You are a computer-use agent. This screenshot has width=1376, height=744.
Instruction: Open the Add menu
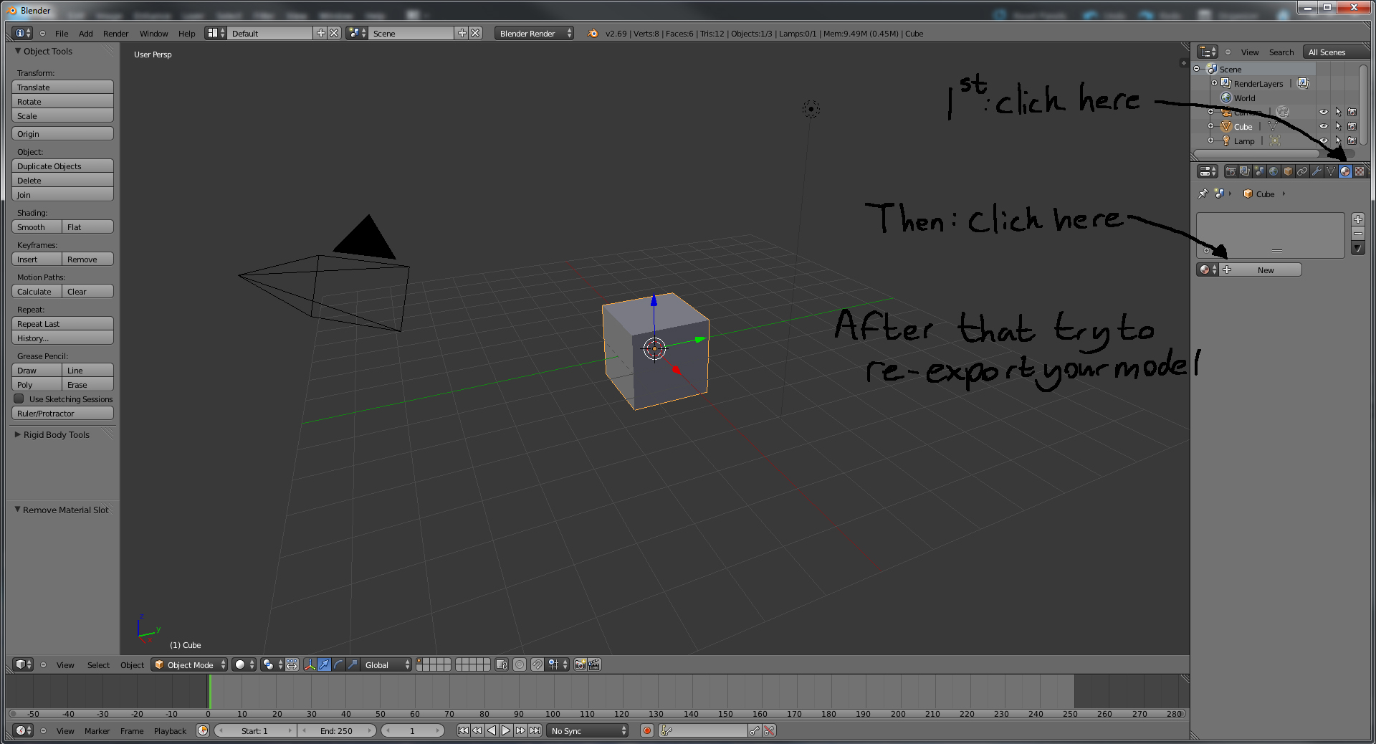coord(86,33)
